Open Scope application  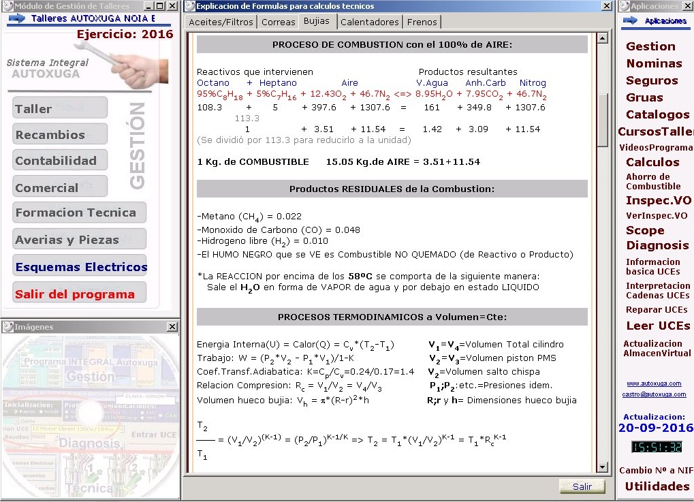[644, 230]
